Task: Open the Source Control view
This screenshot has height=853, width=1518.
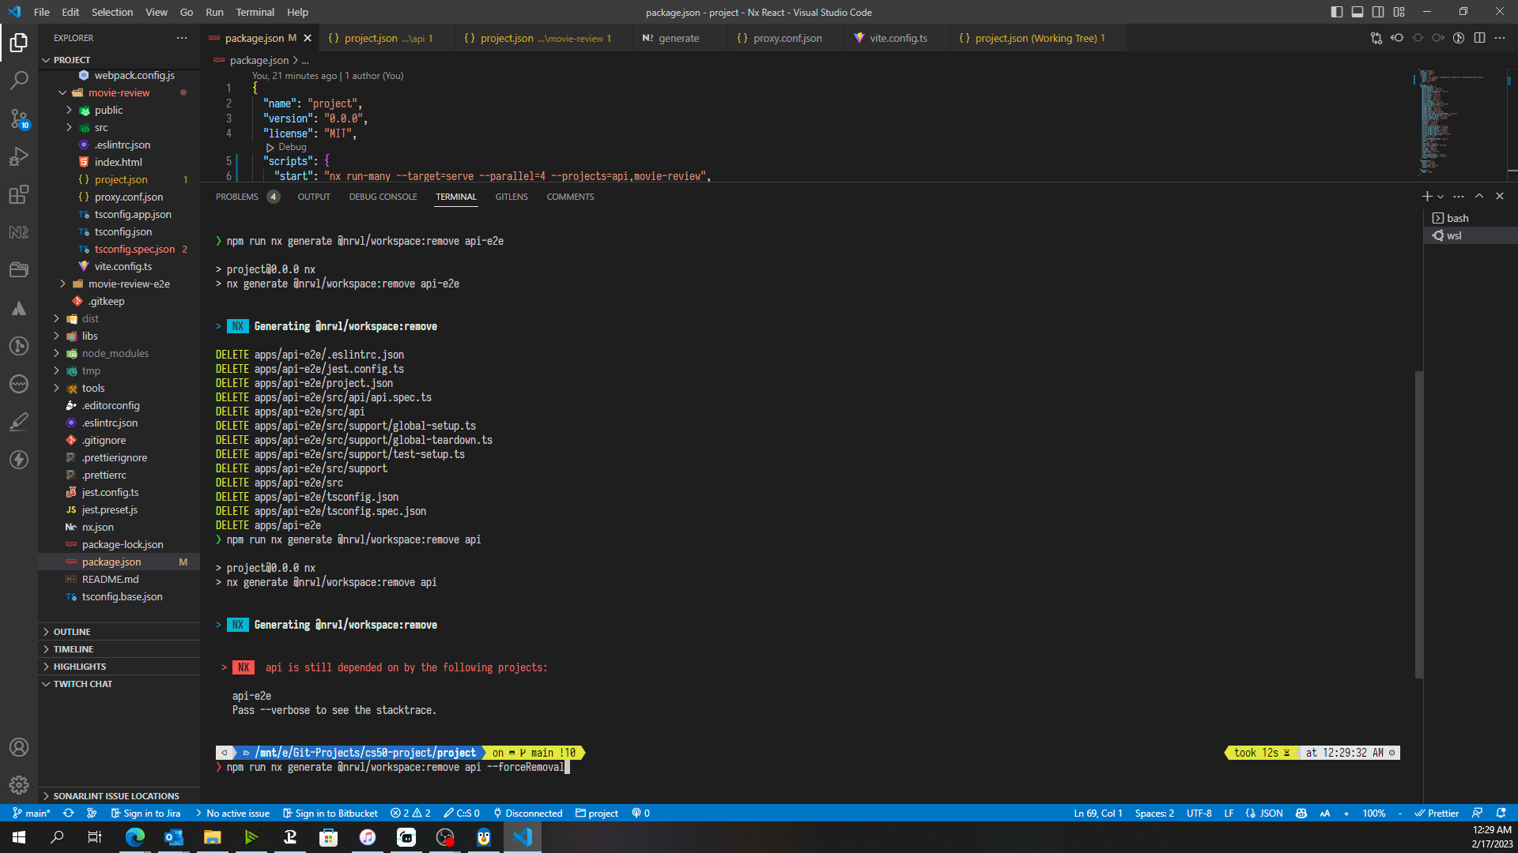Action: tap(19, 118)
